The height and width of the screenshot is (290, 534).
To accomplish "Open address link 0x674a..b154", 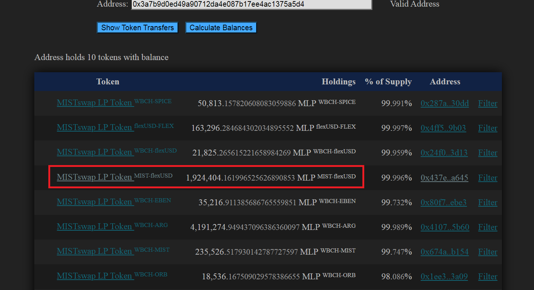I will click(x=445, y=252).
